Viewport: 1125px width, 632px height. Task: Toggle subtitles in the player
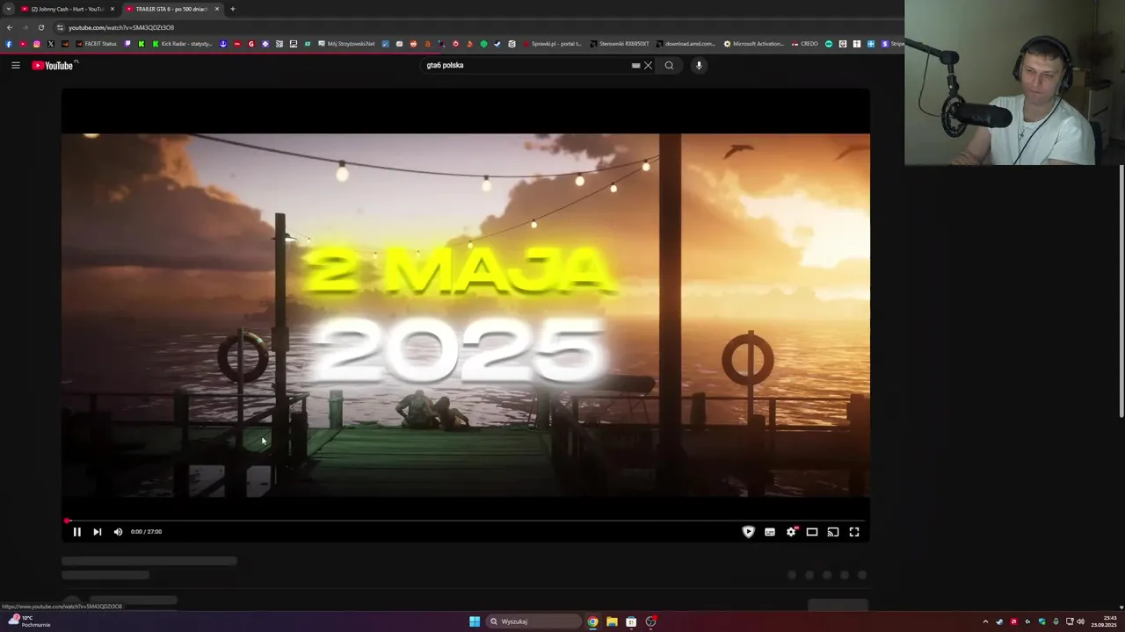click(x=770, y=532)
